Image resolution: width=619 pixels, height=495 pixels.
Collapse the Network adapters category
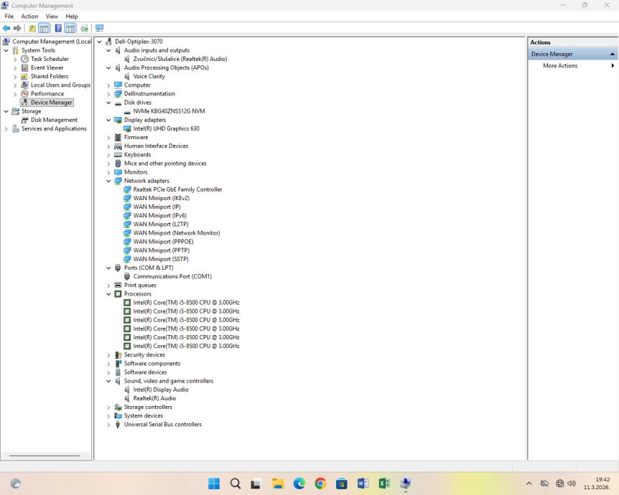(x=108, y=181)
